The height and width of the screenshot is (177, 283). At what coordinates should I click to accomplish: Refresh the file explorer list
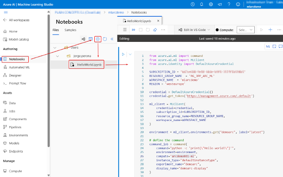105,39
